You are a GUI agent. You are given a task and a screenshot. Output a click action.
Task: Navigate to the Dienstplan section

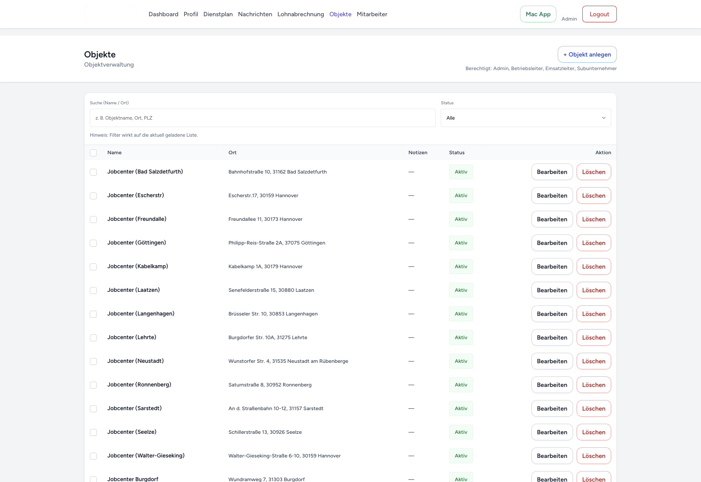tap(218, 14)
